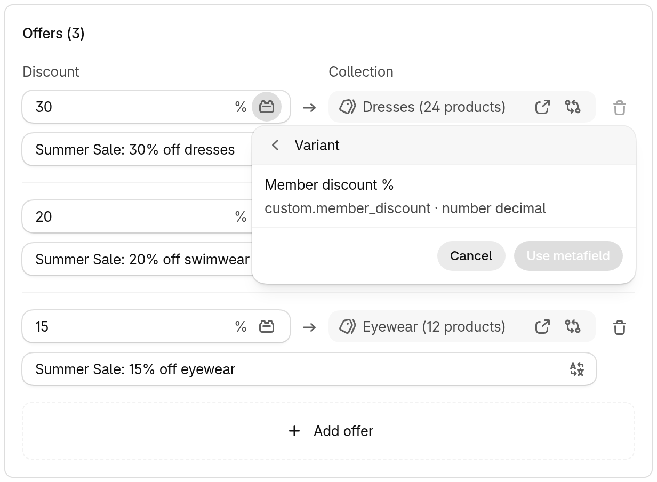Delete the Dresses offer

click(x=619, y=107)
